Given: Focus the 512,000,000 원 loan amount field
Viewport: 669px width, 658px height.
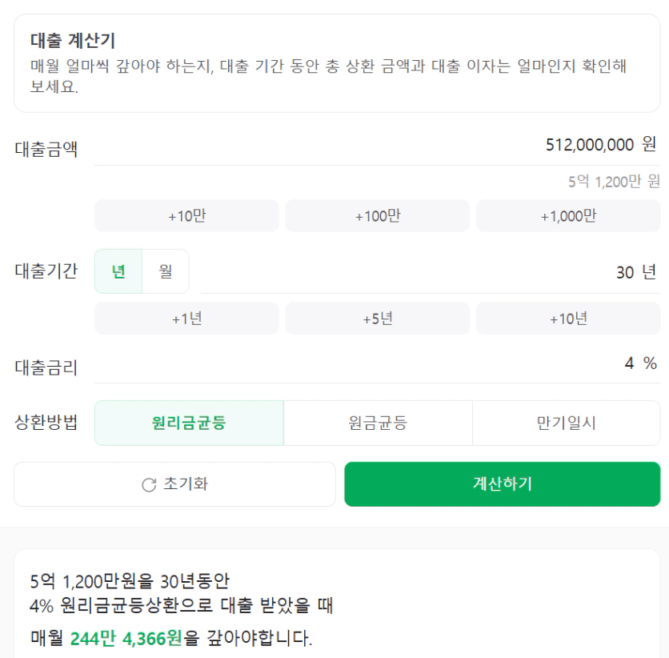Looking at the screenshot, I should click(377, 146).
